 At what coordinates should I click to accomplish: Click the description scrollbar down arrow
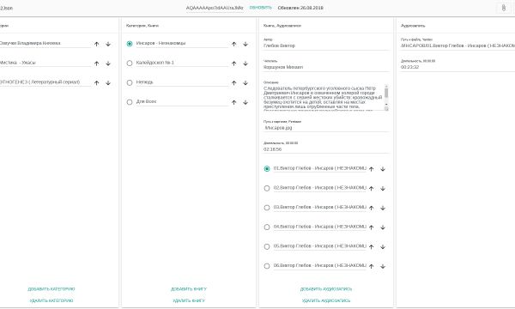click(x=386, y=105)
